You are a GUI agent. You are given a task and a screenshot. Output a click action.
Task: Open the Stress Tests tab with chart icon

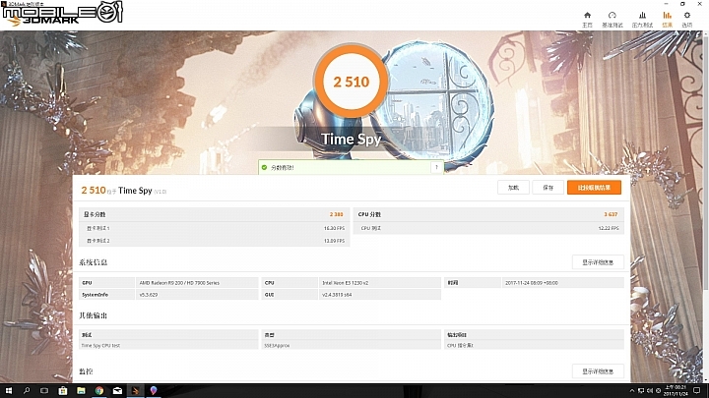tap(642, 20)
